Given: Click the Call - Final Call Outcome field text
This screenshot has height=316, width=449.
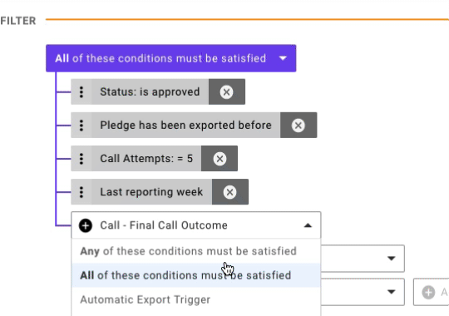Looking at the screenshot, I should pos(164,225).
